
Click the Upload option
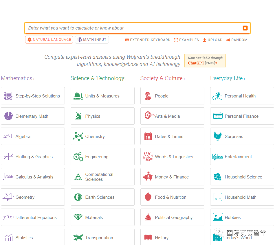click(x=212, y=40)
